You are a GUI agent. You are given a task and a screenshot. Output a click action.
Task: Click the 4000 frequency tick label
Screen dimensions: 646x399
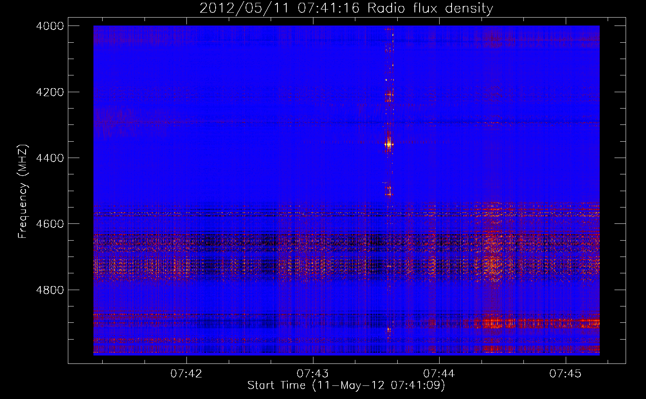(50, 26)
